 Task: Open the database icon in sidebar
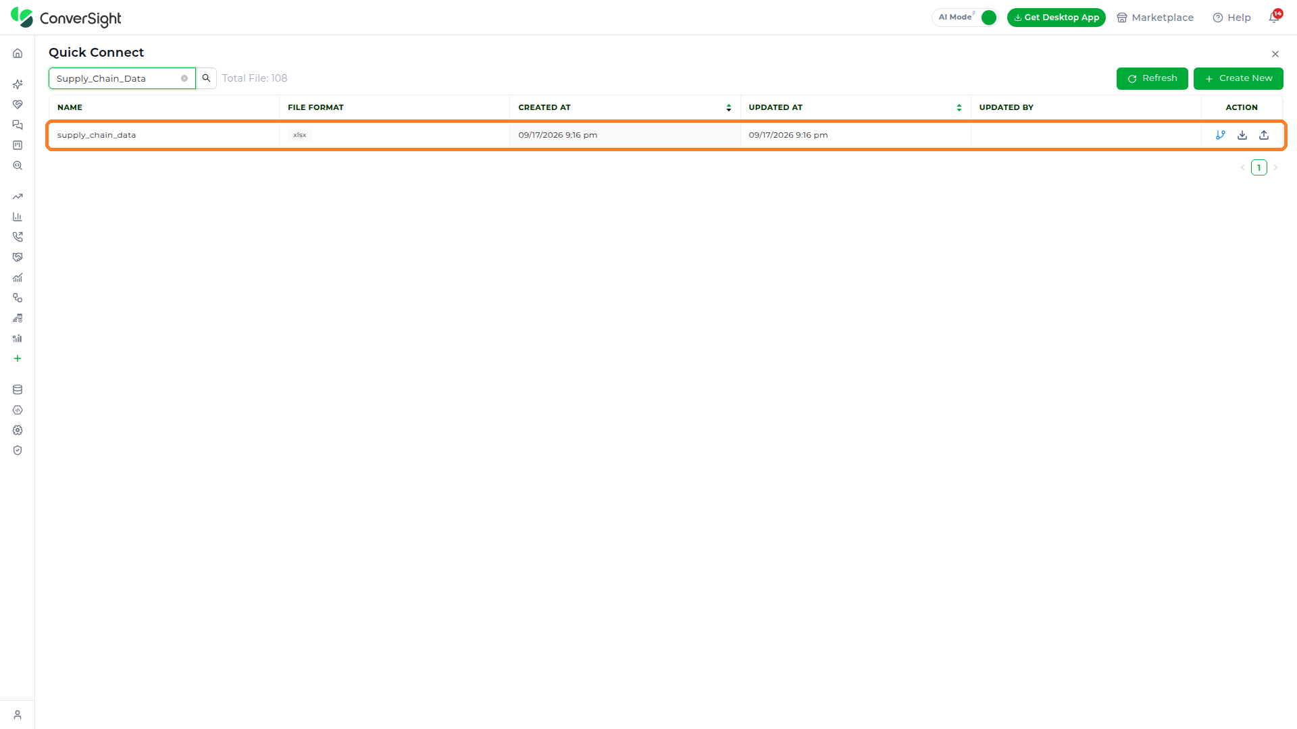[18, 389]
